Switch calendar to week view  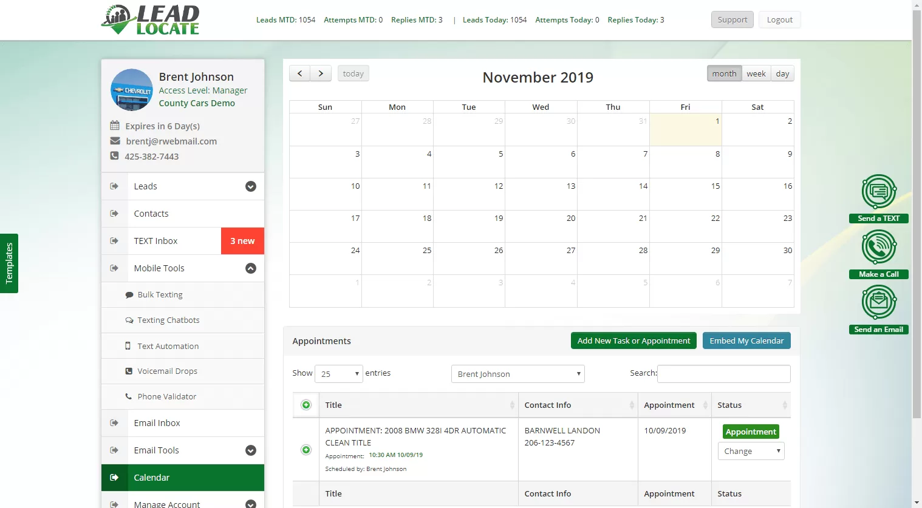[x=756, y=73]
